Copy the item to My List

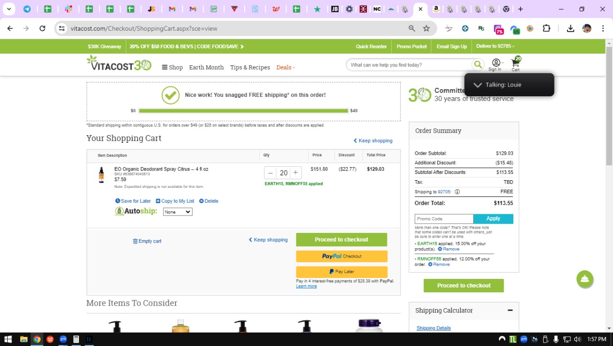[175, 201]
